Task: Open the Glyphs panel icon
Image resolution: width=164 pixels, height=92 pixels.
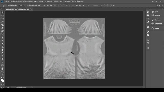Action: (148, 48)
